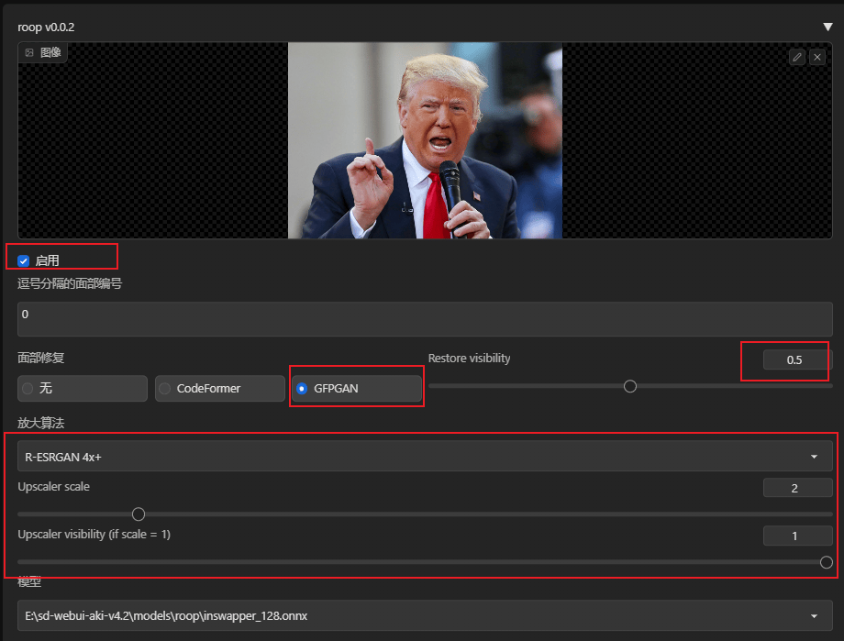Image resolution: width=844 pixels, height=641 pixels.
Task: Toggle the 启用 enable checkbox
Action: click(23, 261)
